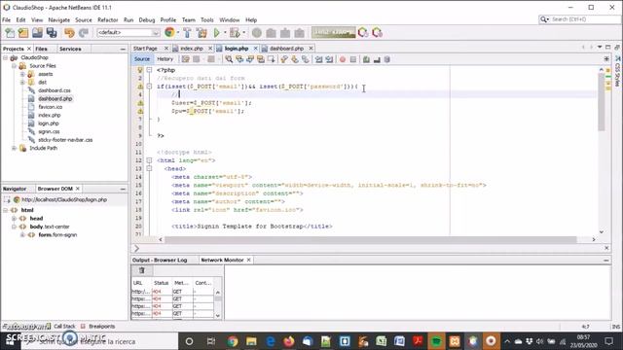This screenshot has width=623, height=350.
Task: Select favicon.ico in project tree
Action: [x=50, y=107]
